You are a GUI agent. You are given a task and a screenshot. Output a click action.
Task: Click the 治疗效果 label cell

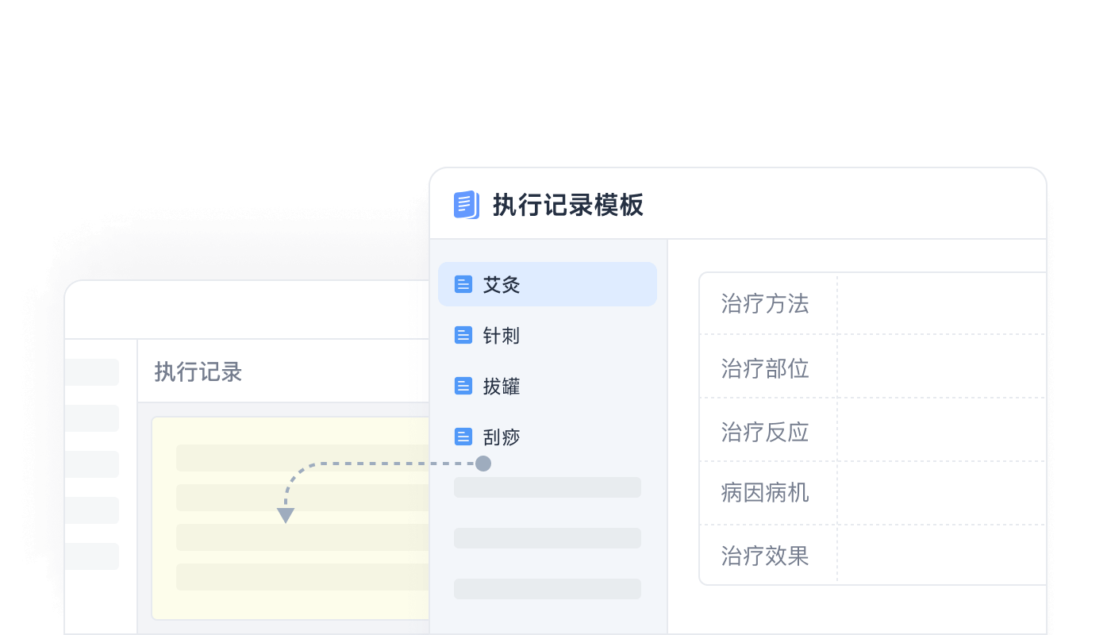tap(768, 555)
